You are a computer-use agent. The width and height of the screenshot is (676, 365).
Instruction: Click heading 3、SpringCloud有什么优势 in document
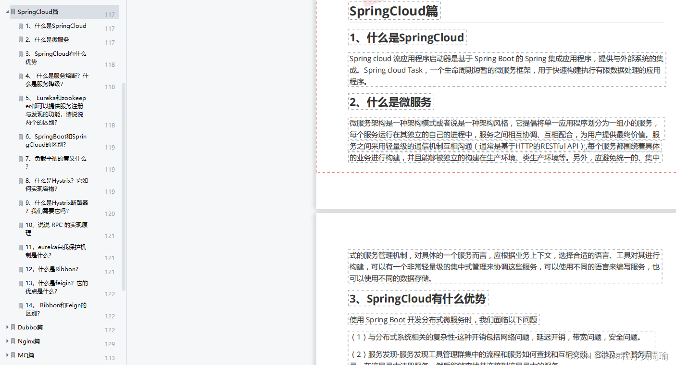coord(418,299)
